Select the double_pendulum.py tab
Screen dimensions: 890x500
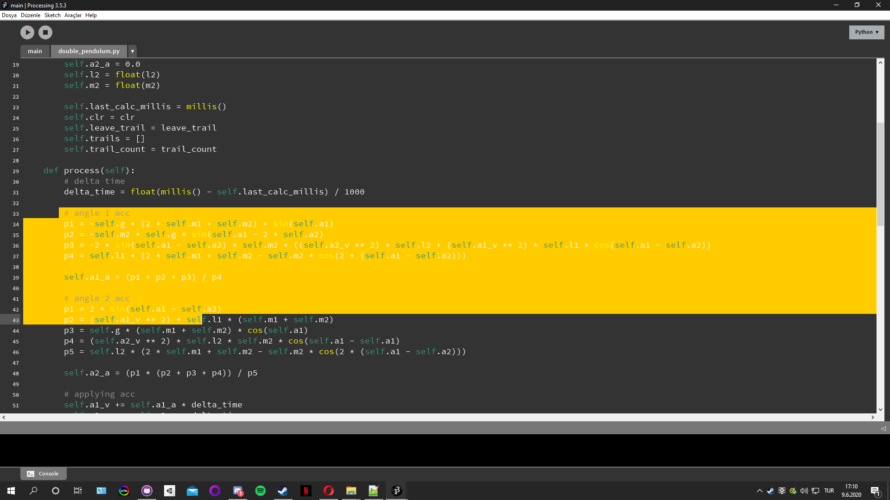(x=89, y=51)
